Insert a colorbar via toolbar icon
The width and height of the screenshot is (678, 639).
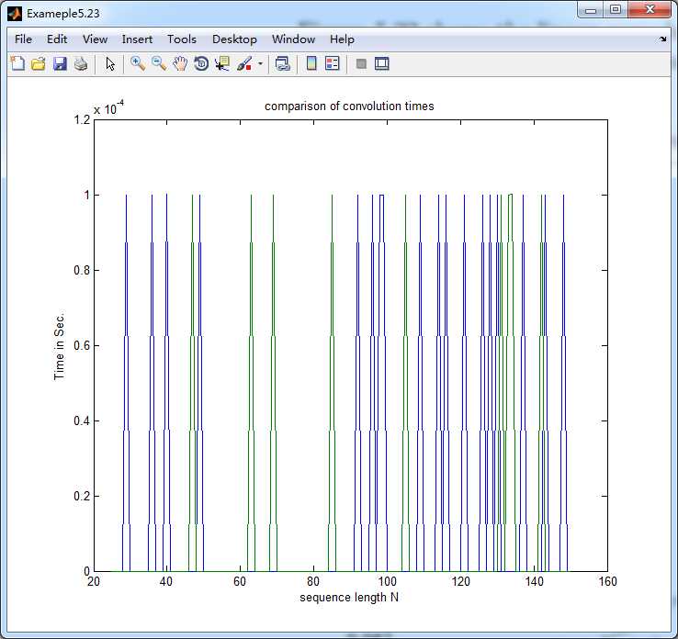pos(311,63)
